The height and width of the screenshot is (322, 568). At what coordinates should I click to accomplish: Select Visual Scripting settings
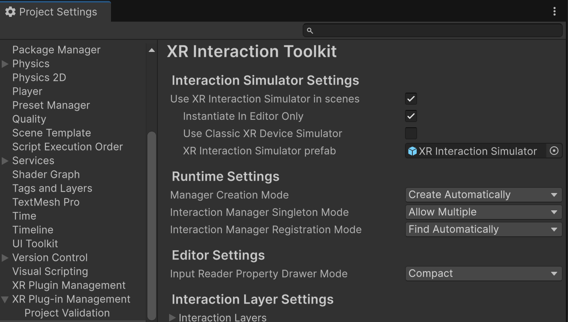pyautogui.click(x=50, y=271)
